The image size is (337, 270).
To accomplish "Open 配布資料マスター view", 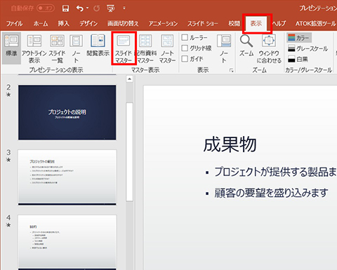I will [x=145, y=48].
